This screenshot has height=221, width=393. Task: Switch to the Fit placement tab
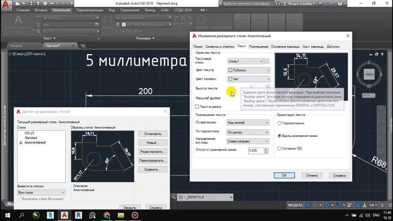pos(259,47)
